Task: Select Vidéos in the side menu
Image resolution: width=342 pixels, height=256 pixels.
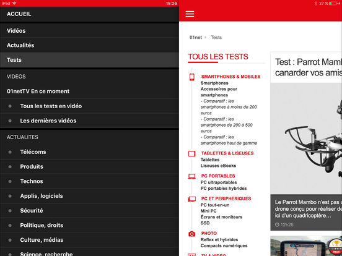Action: click(x=89, y=31)
